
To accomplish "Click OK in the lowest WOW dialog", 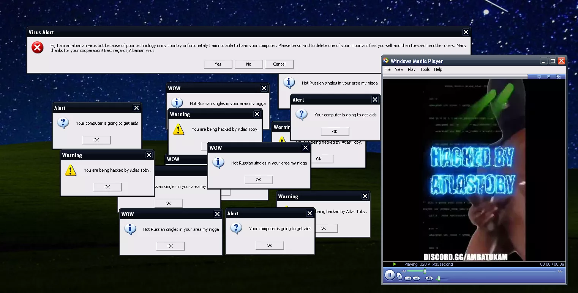I will point(171,246).
